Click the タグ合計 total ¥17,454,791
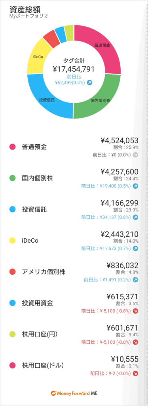Screen dimensions: 148x406 (x=74, y=69)
